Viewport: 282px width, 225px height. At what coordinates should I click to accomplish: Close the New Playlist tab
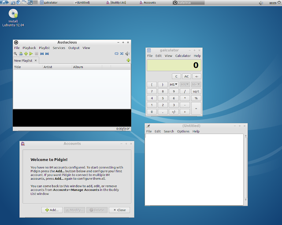(x=36, y=61)
